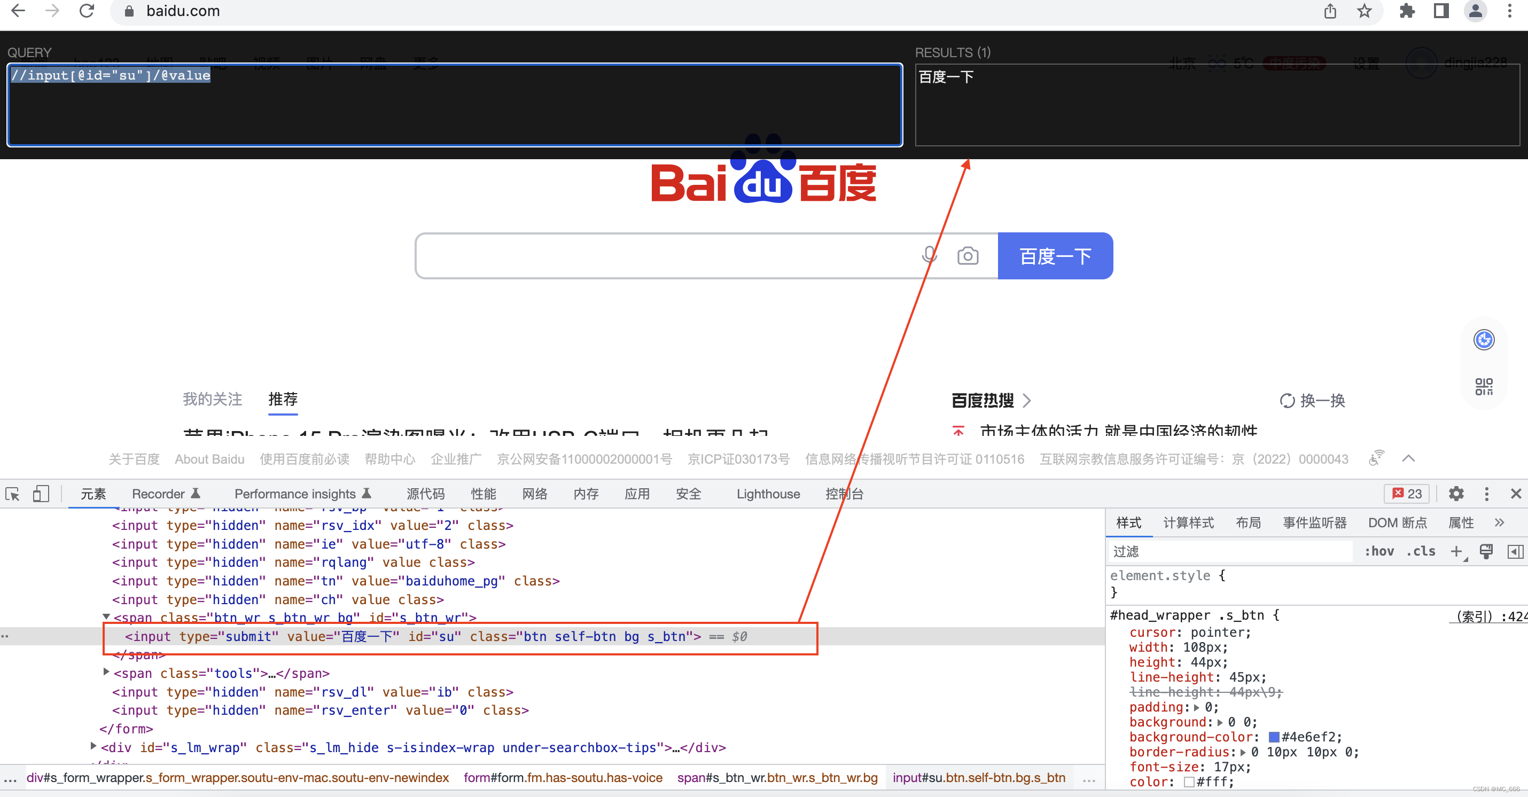Collapse the span s_btn_wr node
Screen dimensions: 1528x797
106,617
